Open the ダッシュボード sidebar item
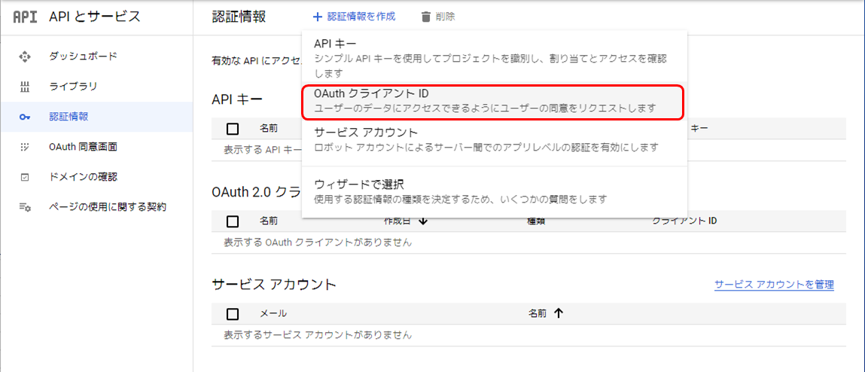 96,56
